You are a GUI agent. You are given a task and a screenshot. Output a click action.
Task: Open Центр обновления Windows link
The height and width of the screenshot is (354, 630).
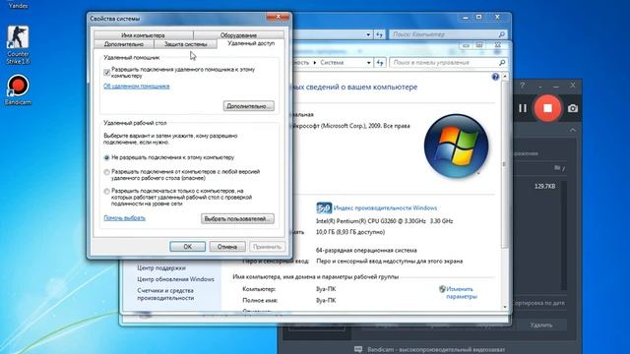175,279
